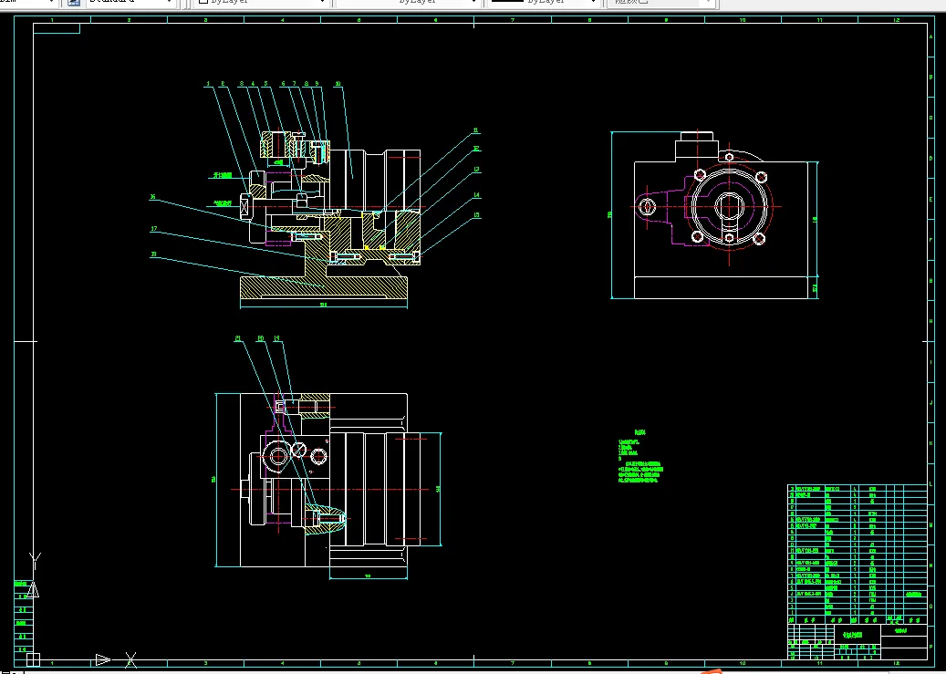946x674 pixels.
Task: Click the UCS origin square marker
Action: click(33, 659)
